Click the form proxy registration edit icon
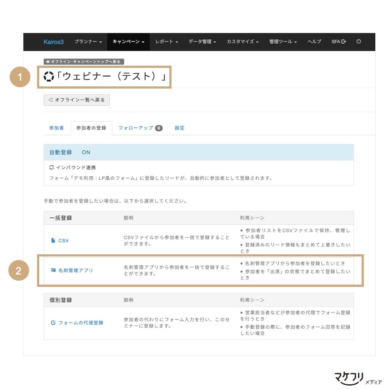 [53, 323]
